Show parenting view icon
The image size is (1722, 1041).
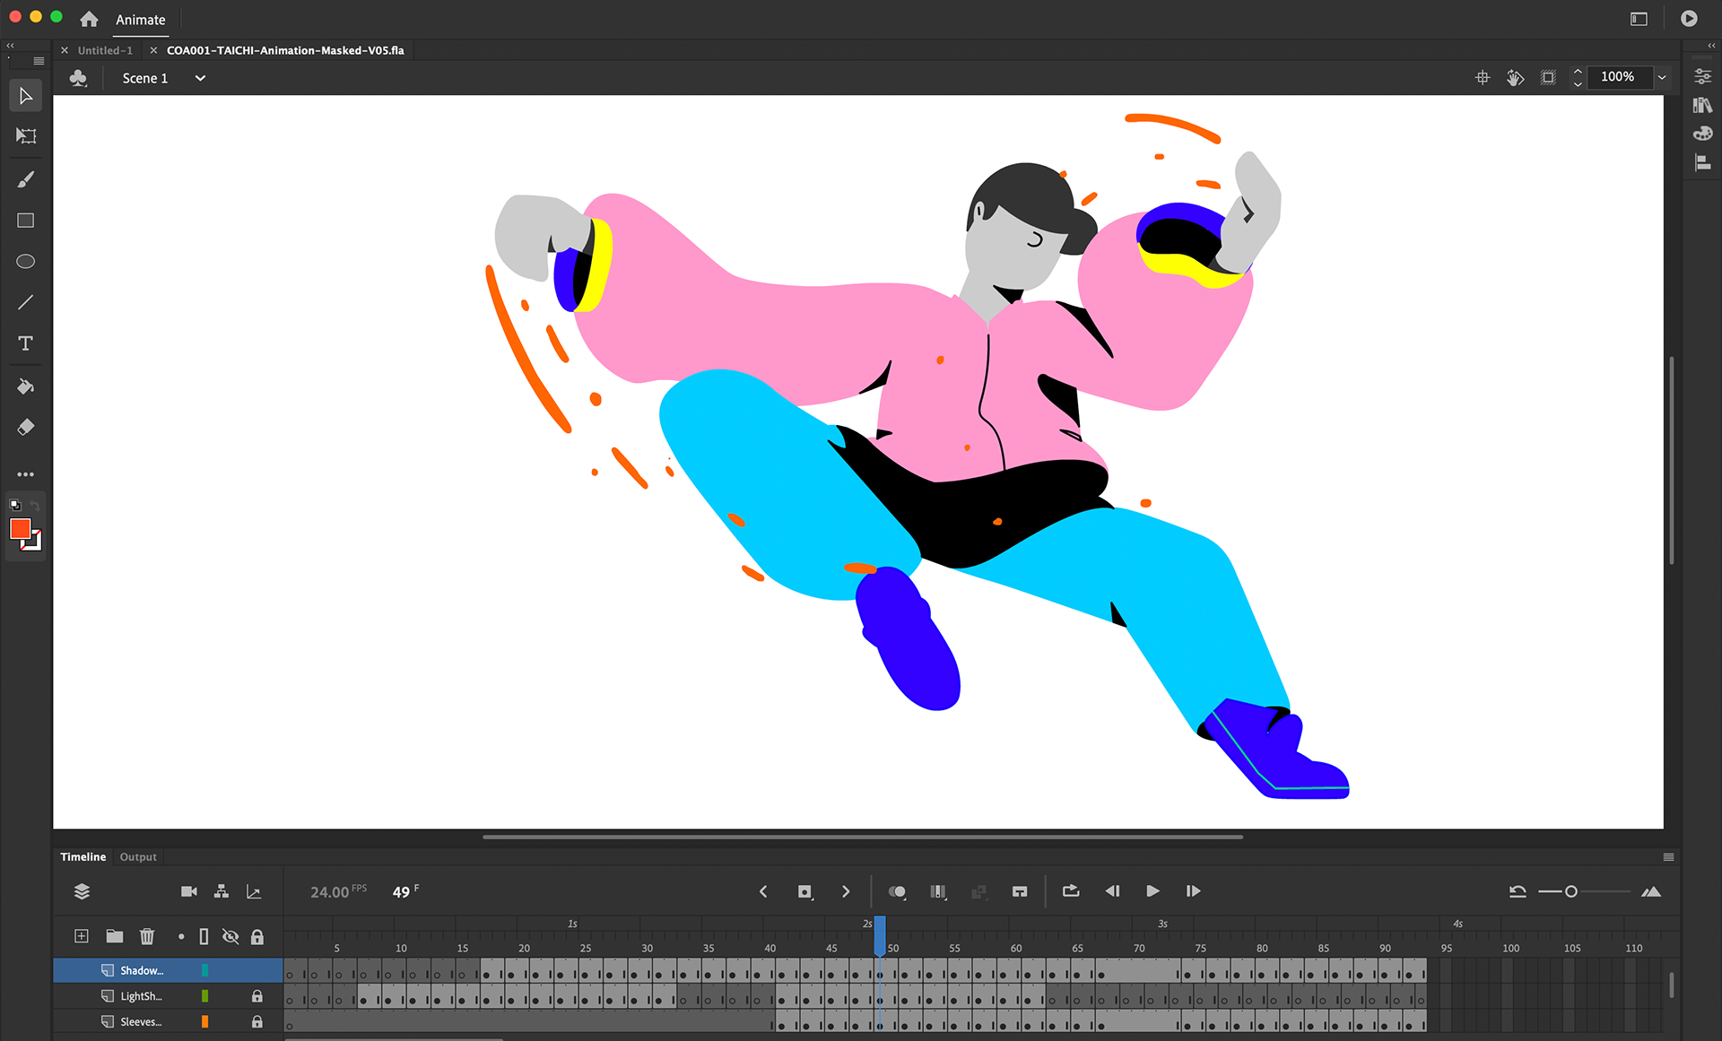pos(222,891)
